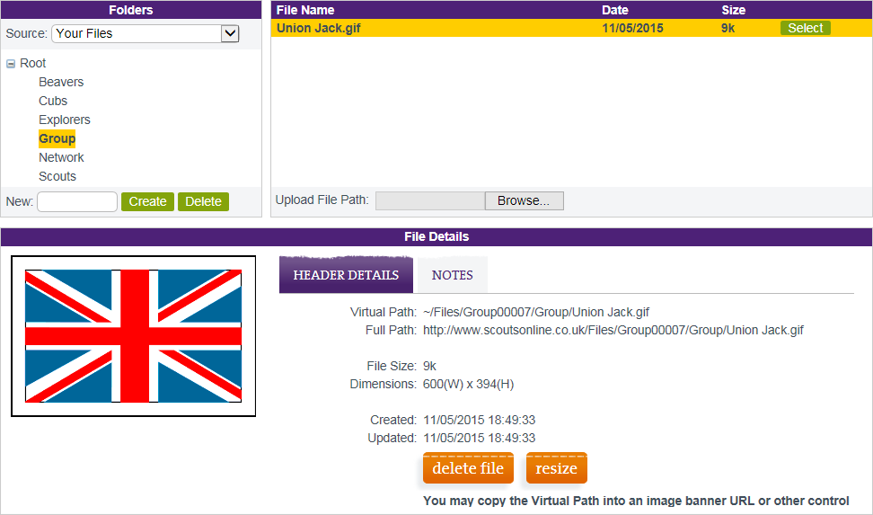Image resolution: width=873 pixels, height=515 pixels.
Task: Click the Full Path scoutsonline URL
Action: pyautogui.click(x=613, y=330)
